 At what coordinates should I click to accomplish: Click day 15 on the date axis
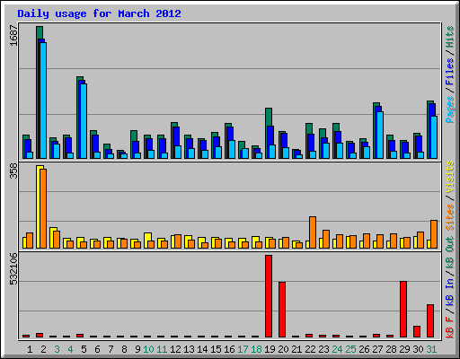[x=216, y=349]
